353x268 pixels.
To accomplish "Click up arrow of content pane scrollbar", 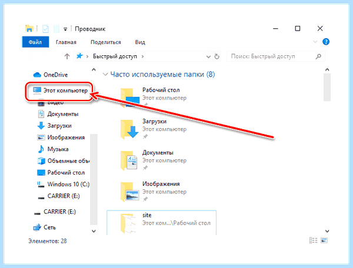I will pos(327,70).
